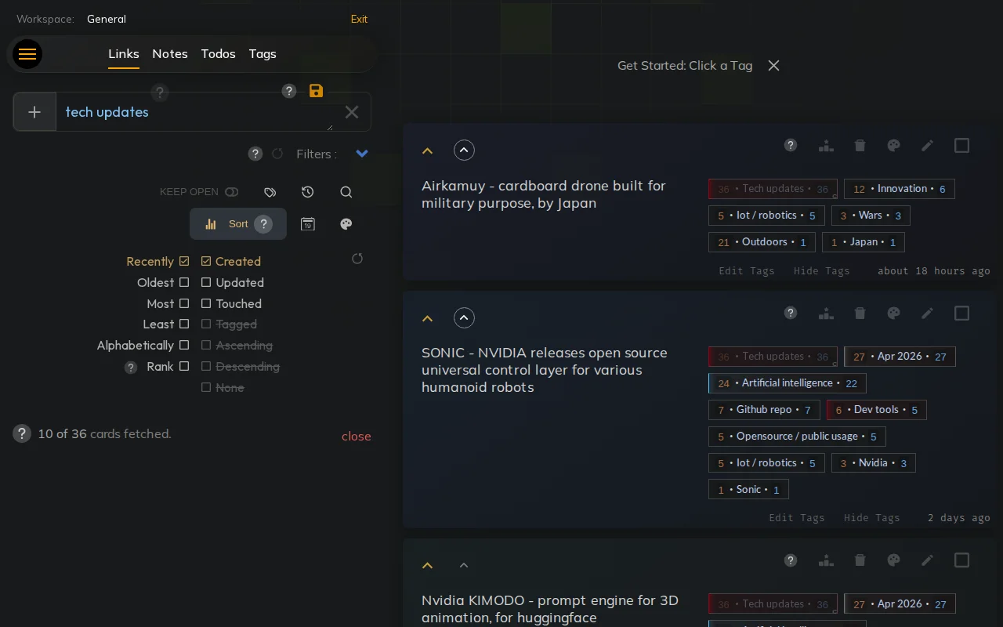Click circled chevron on Airkamuy card
Viewport: 1003px width, 627px height.
point(464,150)
